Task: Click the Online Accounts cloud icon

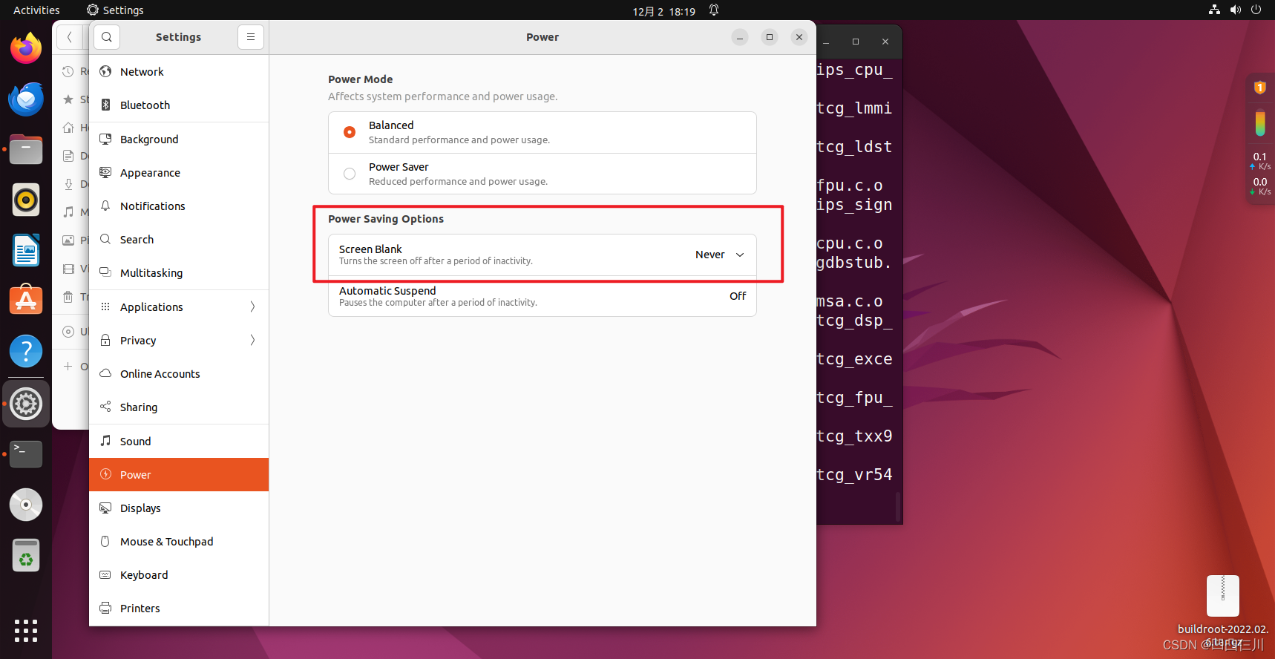Action: coord(105,373)
